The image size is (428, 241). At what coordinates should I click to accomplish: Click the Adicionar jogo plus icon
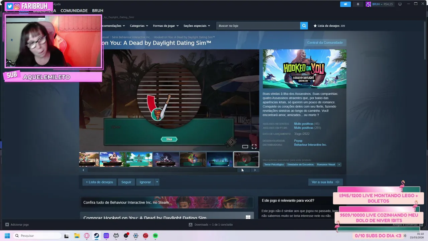[x=7, y=225]
